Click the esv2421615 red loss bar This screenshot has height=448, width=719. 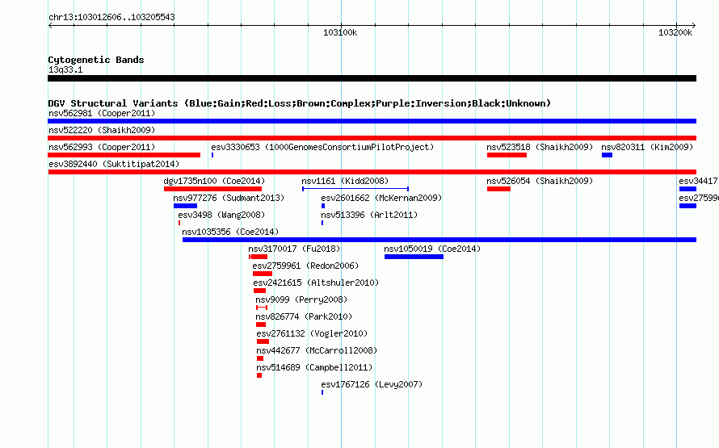click(259, 291)
